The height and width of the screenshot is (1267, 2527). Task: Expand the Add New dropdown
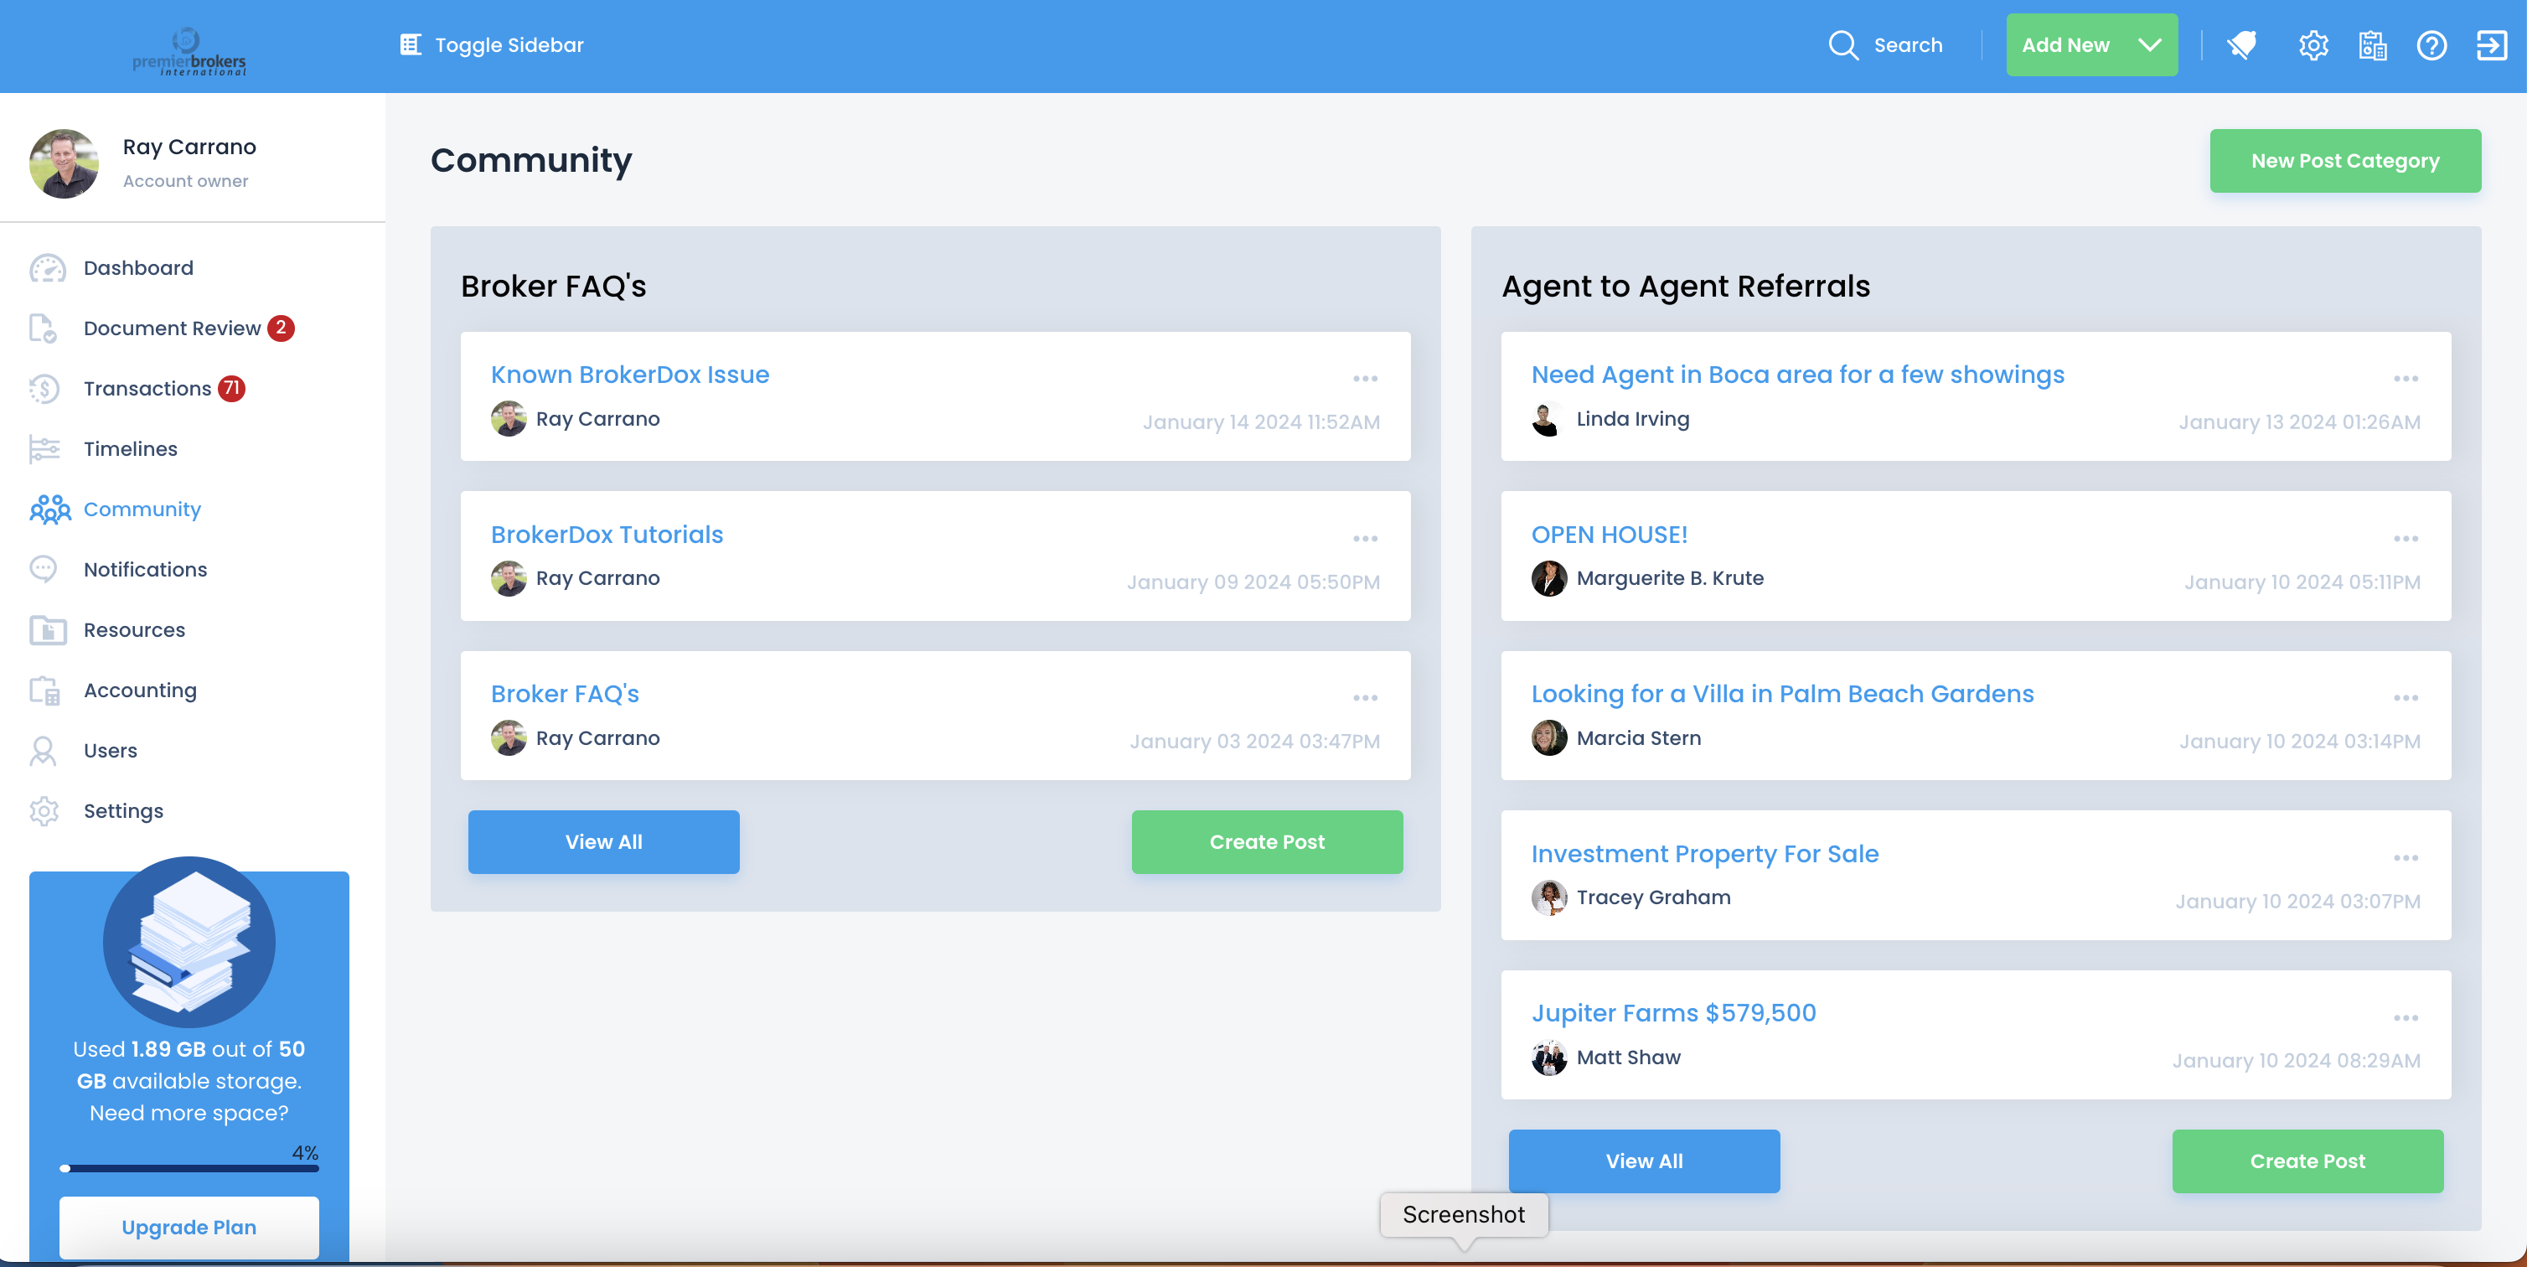pos(2091,45)
